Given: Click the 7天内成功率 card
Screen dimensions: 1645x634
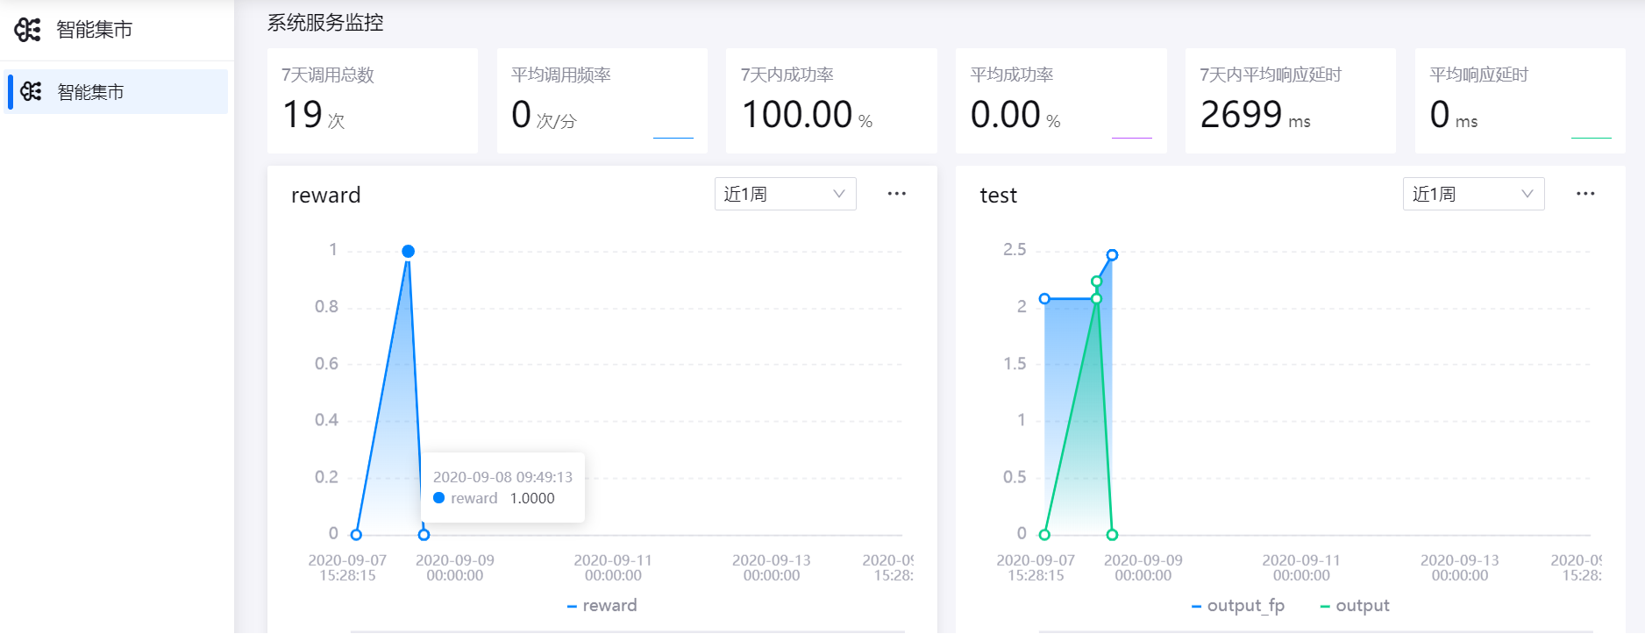Looking at the screenshot, I should pos(831,101).
